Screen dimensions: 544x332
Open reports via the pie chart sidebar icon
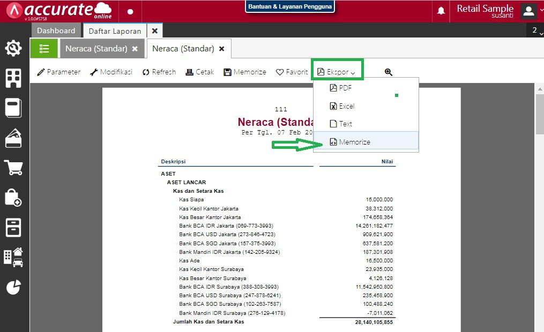(x=13, y=288)
